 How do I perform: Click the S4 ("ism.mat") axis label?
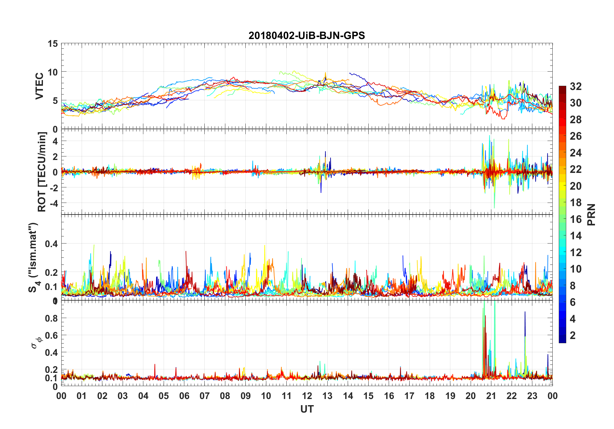coord(34,257)
